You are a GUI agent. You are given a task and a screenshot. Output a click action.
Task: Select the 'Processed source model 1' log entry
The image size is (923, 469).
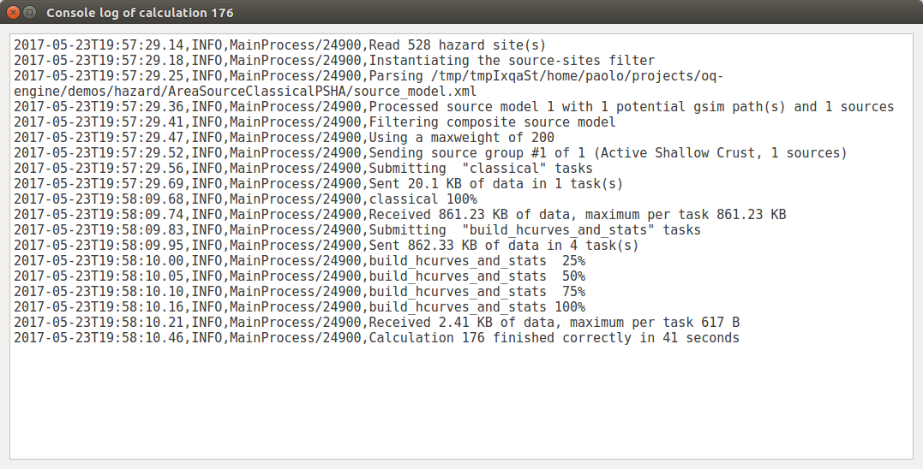point(631,107)
